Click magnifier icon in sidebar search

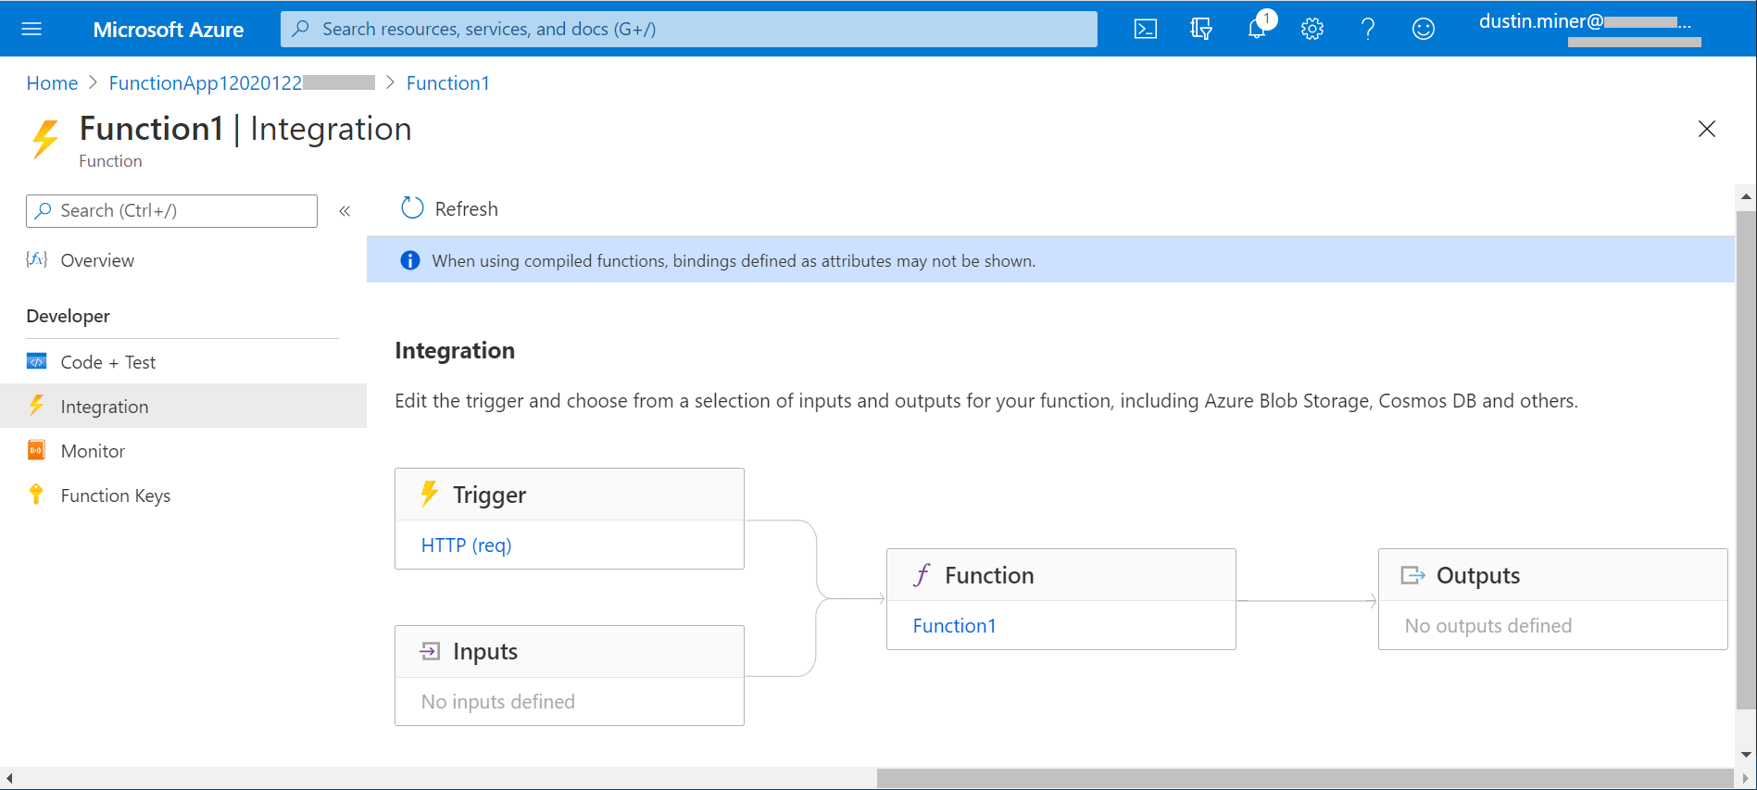(43, 210)
